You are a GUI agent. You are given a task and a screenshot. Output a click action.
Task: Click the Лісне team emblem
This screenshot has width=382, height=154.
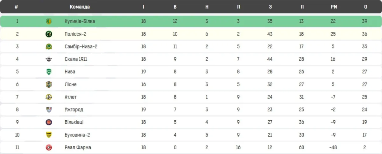(x=49, y=84)
